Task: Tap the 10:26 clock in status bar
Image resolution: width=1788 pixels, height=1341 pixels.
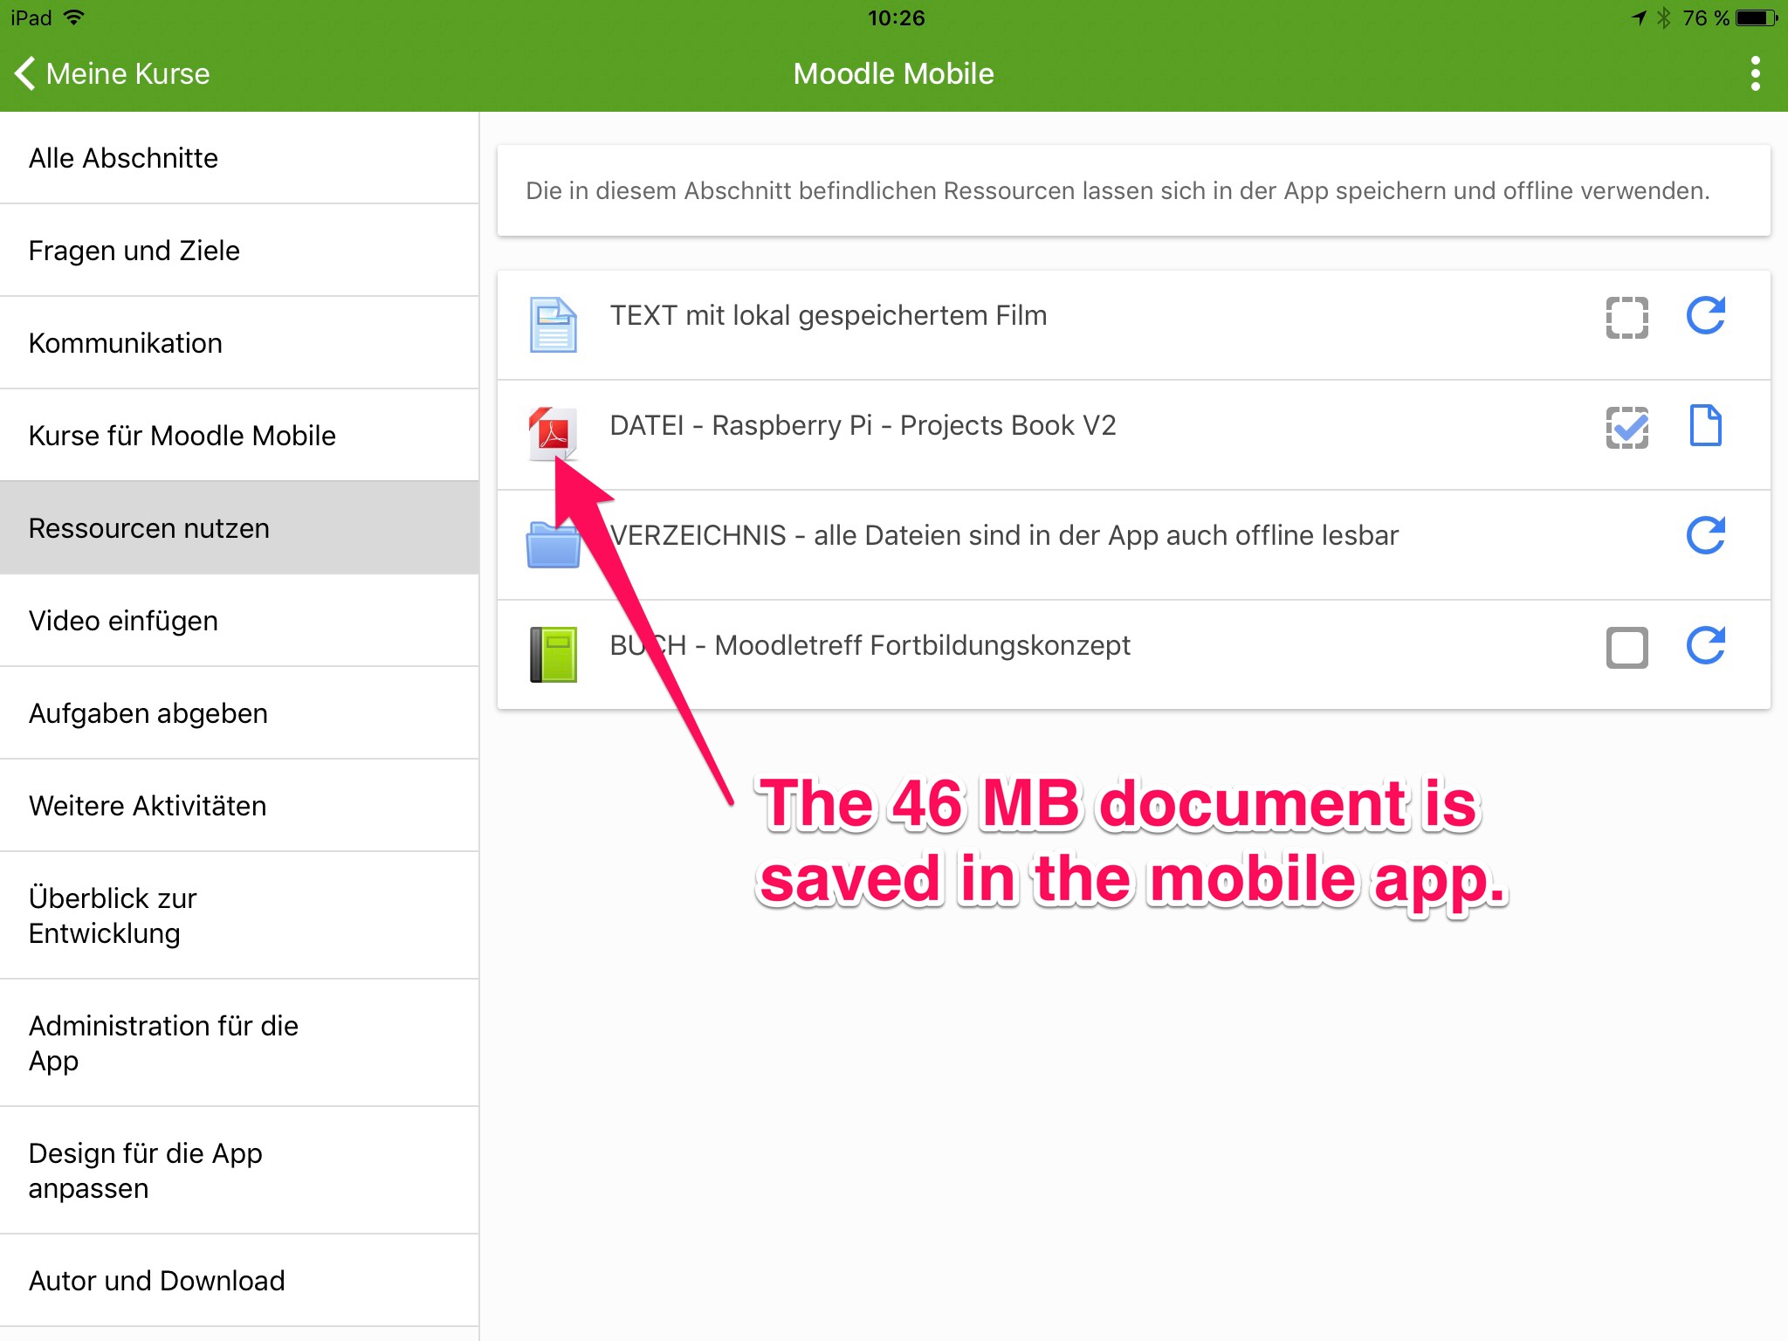Action: click(x=896, y=18)
